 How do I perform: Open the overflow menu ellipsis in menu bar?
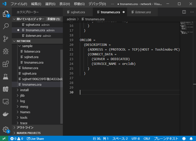click(x=112, y=4)
